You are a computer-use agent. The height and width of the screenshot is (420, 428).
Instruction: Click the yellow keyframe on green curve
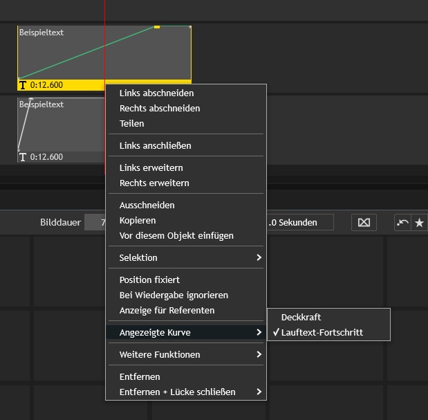(157, 27)
